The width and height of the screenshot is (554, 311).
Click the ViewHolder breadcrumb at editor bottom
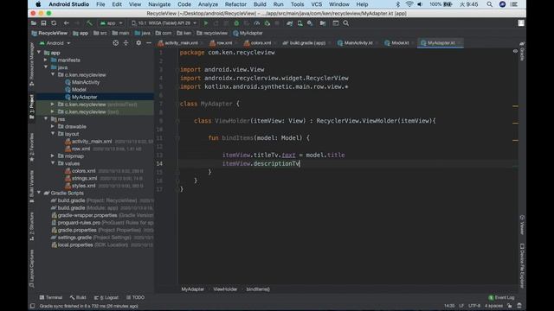225,289
